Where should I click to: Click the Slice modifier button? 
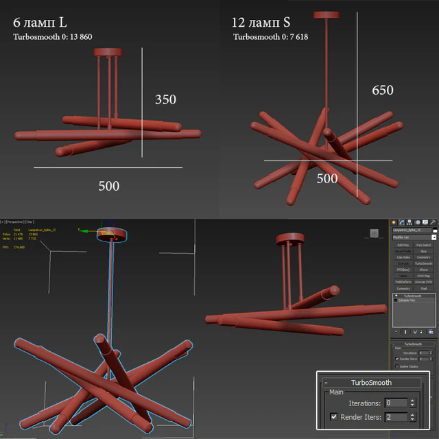pyautogui.click(x=423, y=251)
